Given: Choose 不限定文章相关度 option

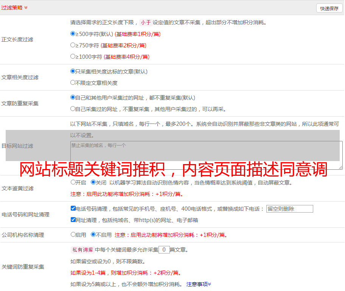Looking at the screenshot, I should pos(73,83).
